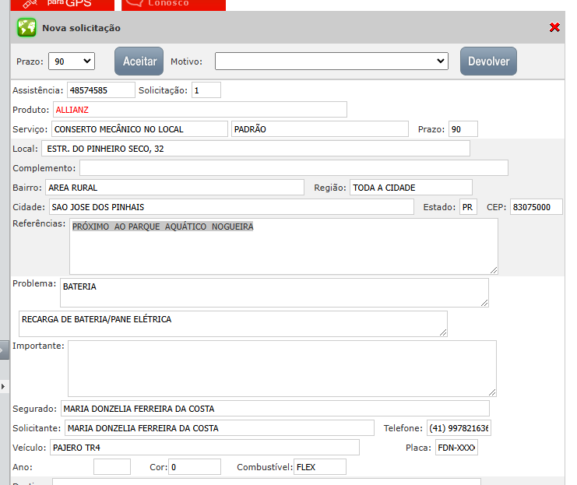Image resolution: width=577 pixels, height=485 pixels.
Task: Click the Bairro field AREA RURAL
Action: (174, 188)
